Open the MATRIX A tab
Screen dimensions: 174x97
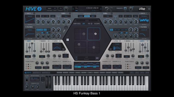click(37, 72)
